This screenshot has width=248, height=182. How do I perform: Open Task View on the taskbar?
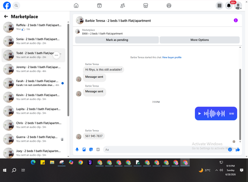coord(23,170)
